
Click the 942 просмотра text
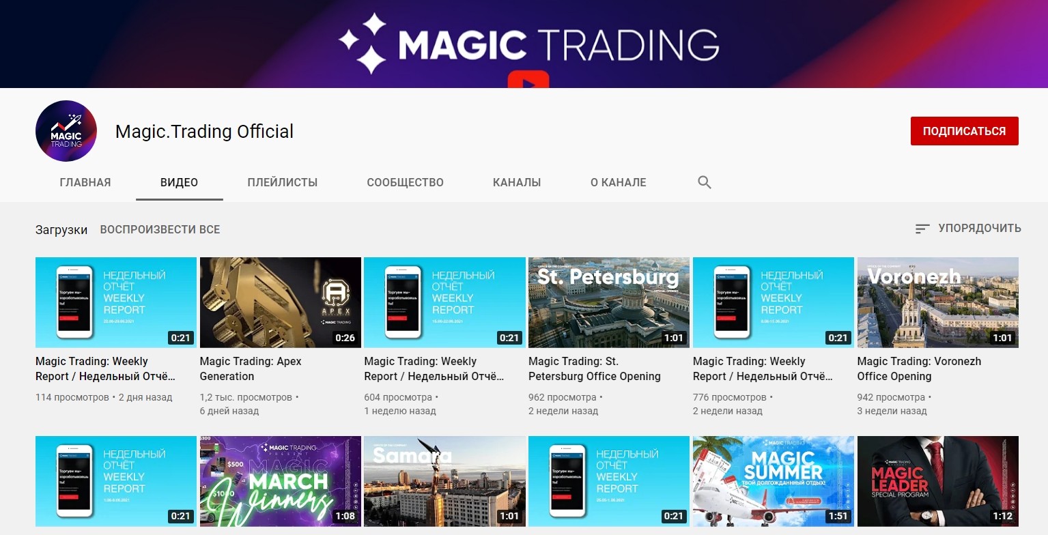pyautogui.click(x=891, y=397)
